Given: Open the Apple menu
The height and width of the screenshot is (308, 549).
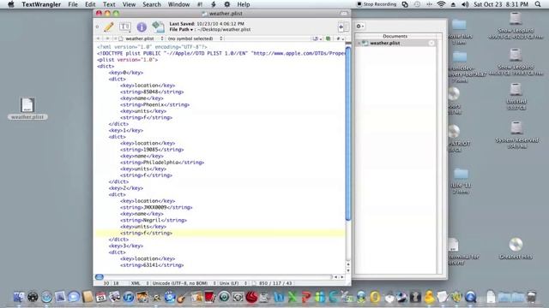Looking at the screenshot, I should point(11,4).
